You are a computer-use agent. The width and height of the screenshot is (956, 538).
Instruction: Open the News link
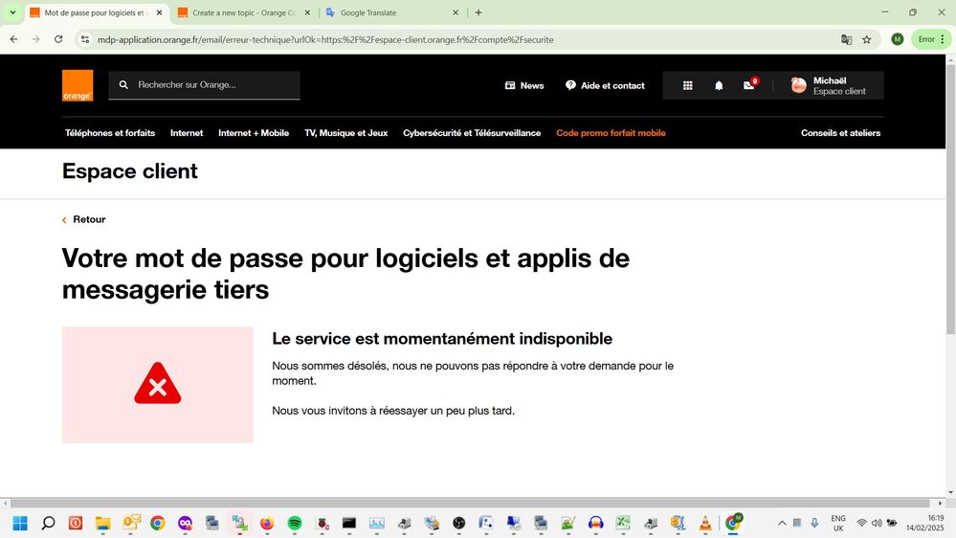click(524, 85)
